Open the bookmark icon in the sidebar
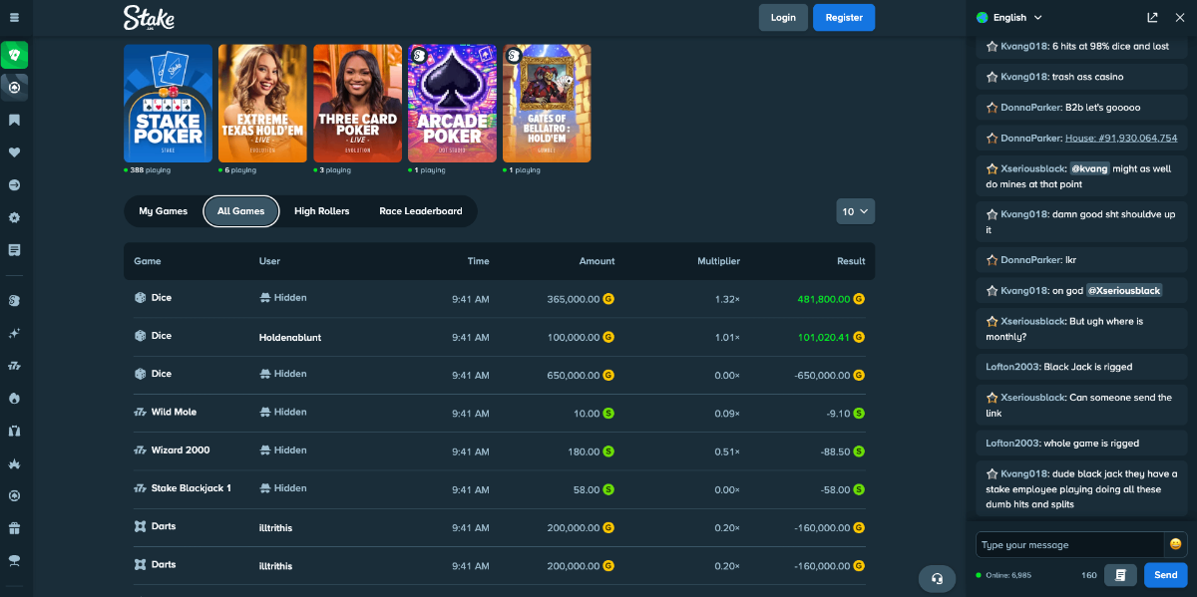 14,120
